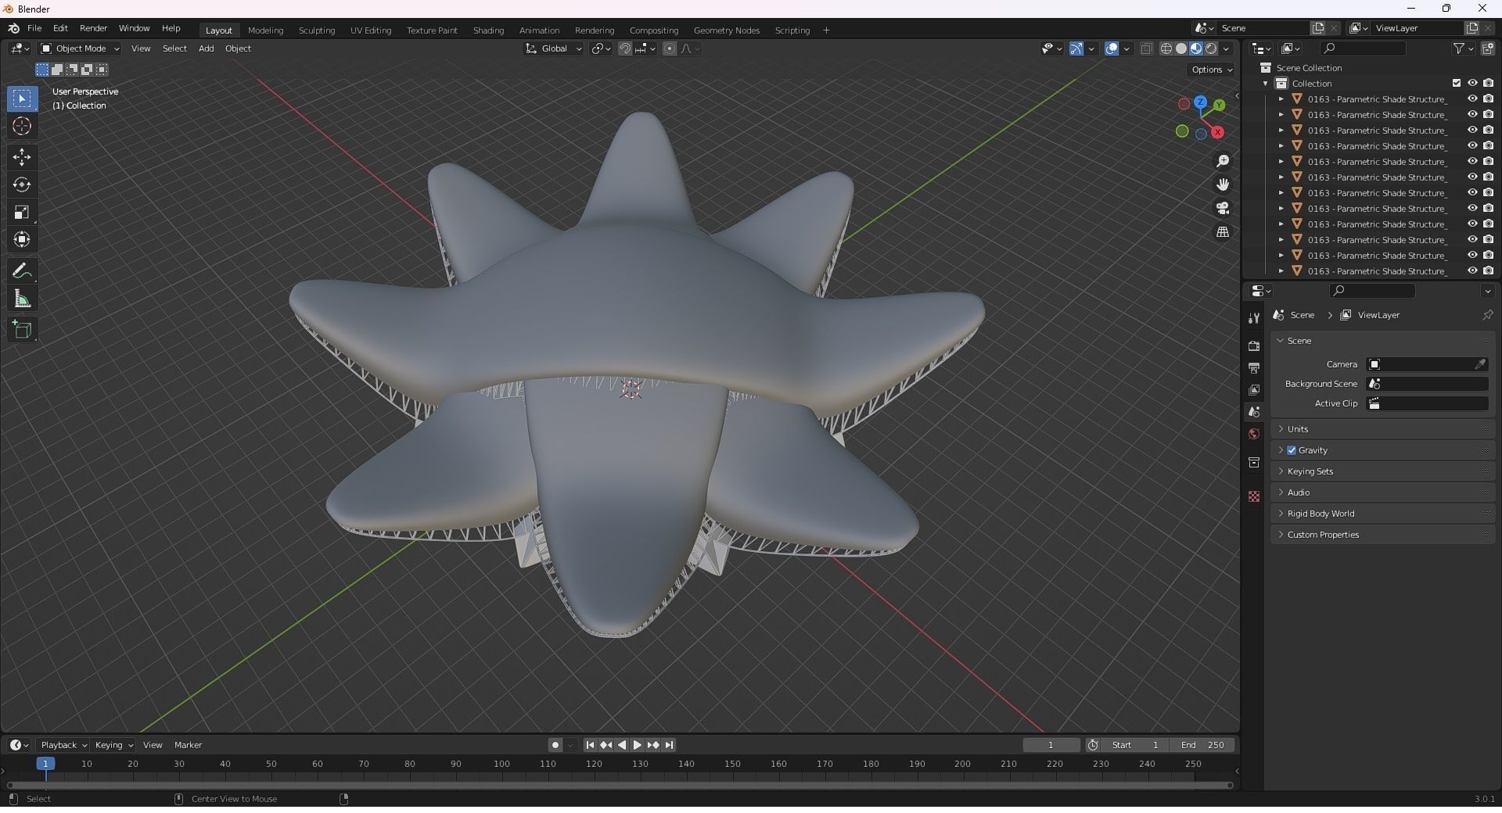The width and height of the screenshot is (1502, 813).
Task: Select the Select Box tool
Action: (x=22, y=98)
